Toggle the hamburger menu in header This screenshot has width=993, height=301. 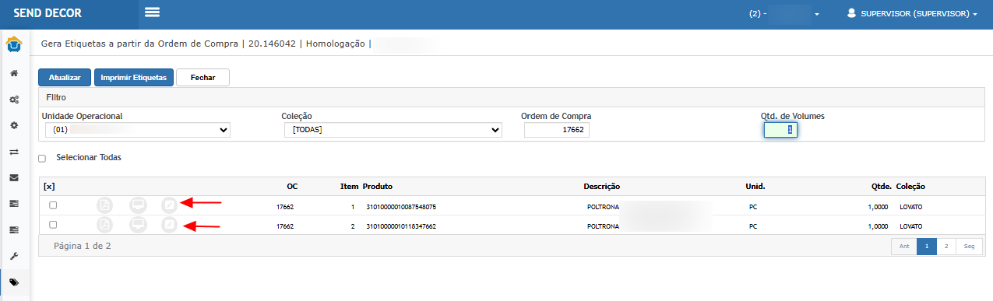[152, 12]
